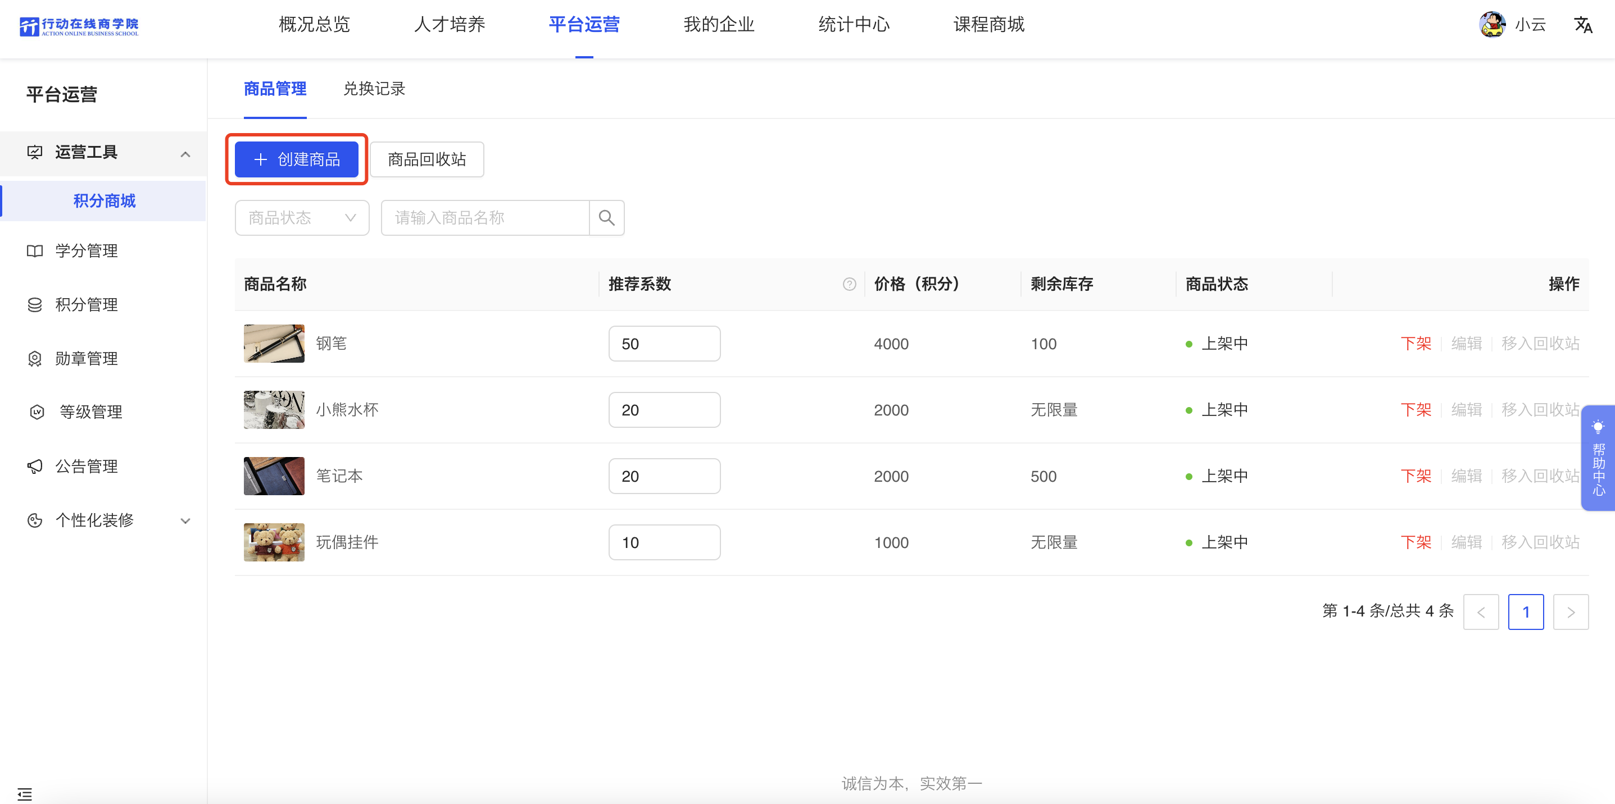Open the 我的企业 top navigation tab

pyautogui.click(x=719, y=24)
